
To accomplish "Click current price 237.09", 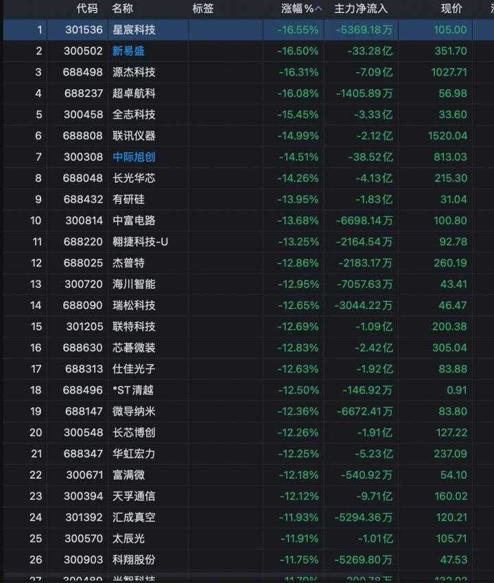I will click(451, 454).
